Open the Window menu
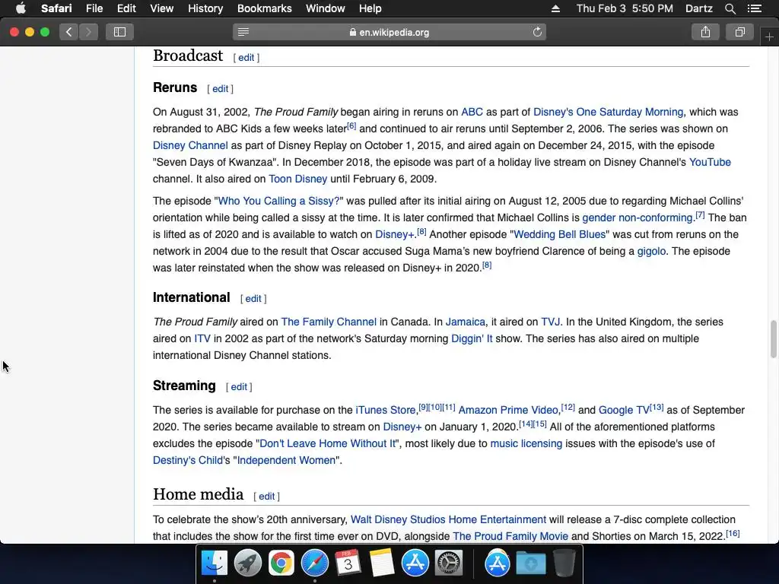 pyautogui.click(x=325, y=8)
